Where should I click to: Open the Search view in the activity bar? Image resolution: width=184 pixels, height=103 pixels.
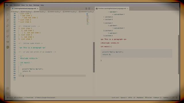point(8,15)
